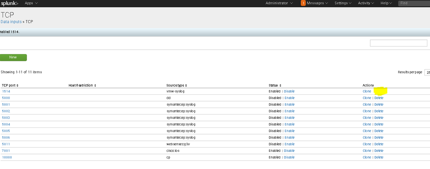Viewport: 430px width, 169px height.
Task: Sort by TCP port column
Action: (x=10, y=85)
